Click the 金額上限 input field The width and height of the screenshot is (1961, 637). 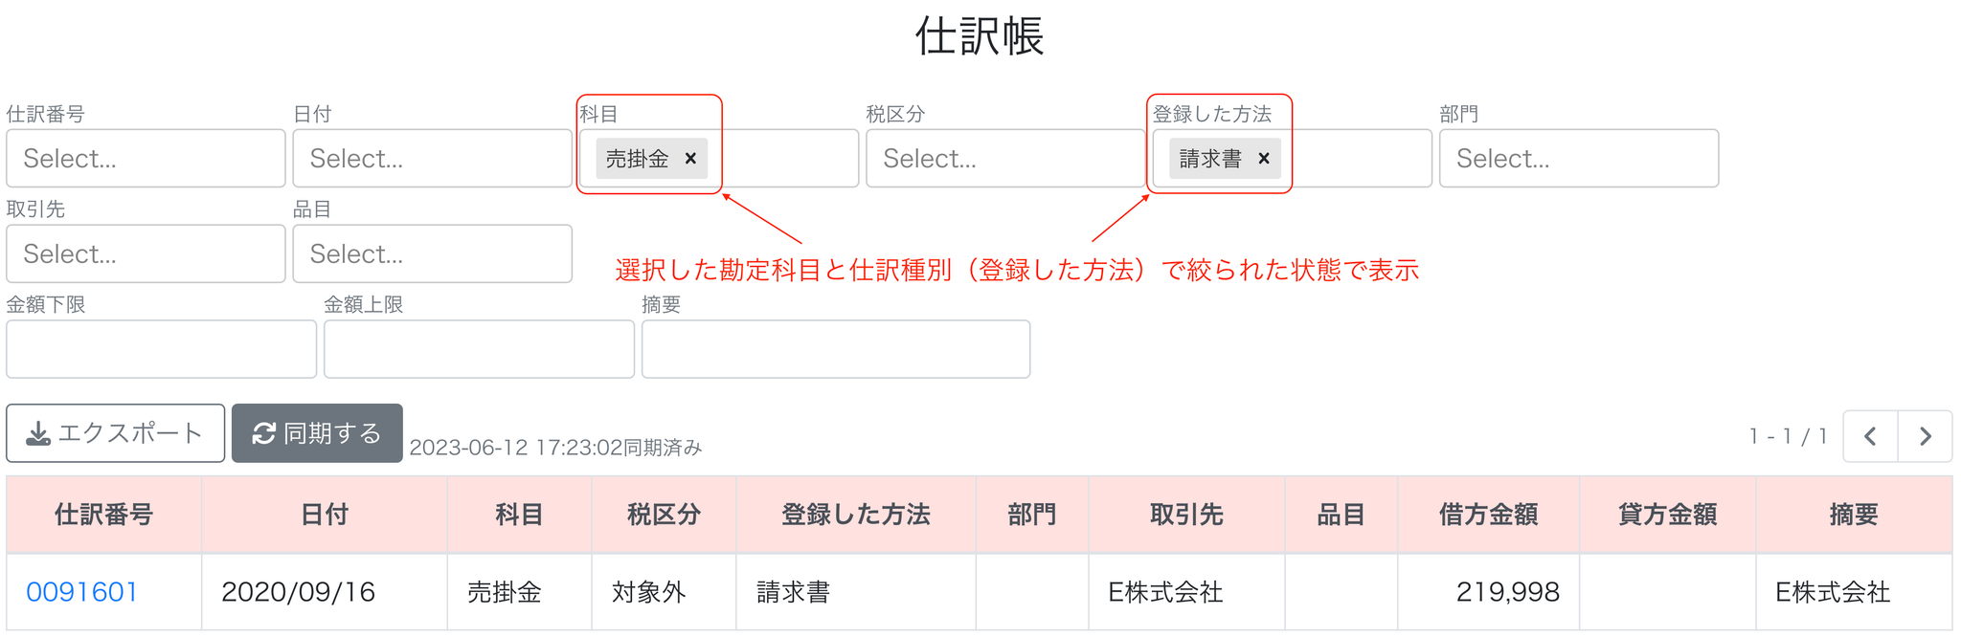pos(479,349)
